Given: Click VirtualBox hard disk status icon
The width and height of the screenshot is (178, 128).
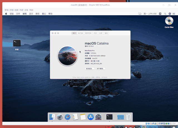Looking at the screenshot, I should (147, 124).
